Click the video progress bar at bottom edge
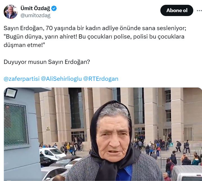Image resolution: width=202 pixels, height=181 pixels. (103, 180)
